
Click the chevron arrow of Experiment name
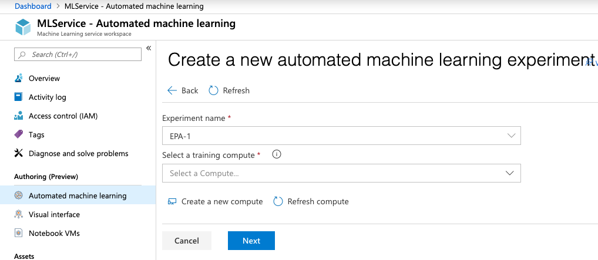(510, 136)
